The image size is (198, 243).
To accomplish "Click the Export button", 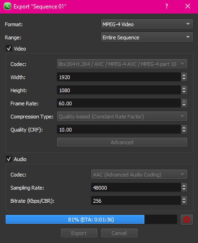I will [x=79, y=233].
